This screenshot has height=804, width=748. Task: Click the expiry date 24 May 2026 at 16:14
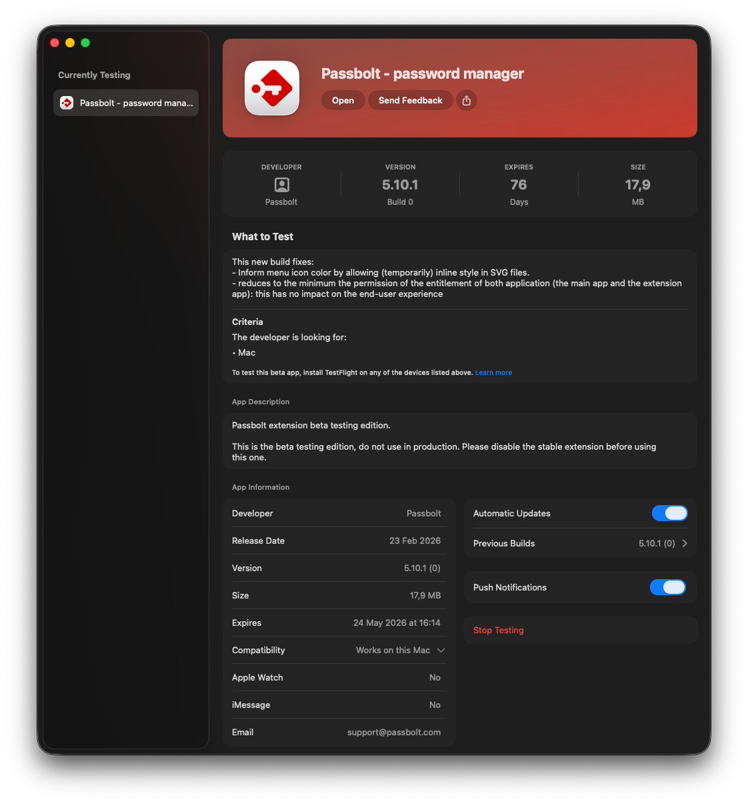(397, 623)
